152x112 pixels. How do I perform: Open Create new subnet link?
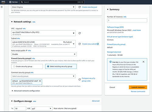[x=90, y=44]
